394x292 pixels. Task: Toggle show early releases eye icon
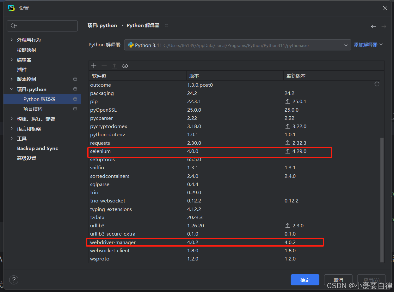(x=125, y=66)
